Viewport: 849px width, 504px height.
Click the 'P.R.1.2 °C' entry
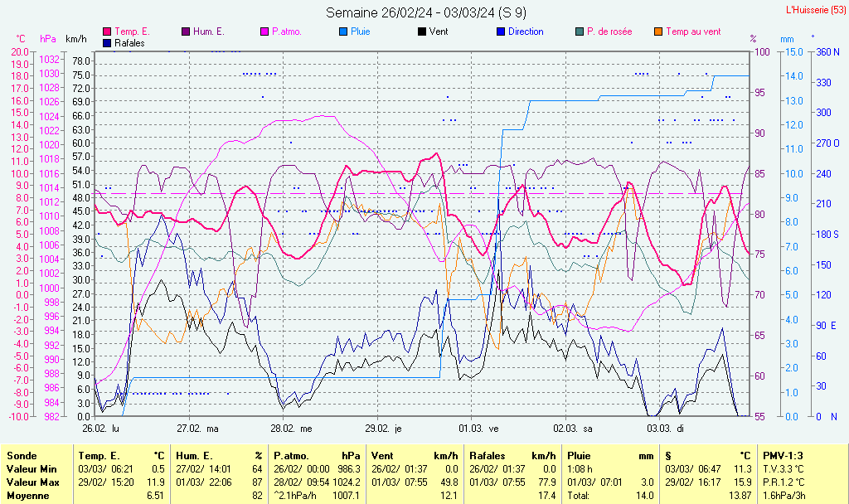pos(784,482)
